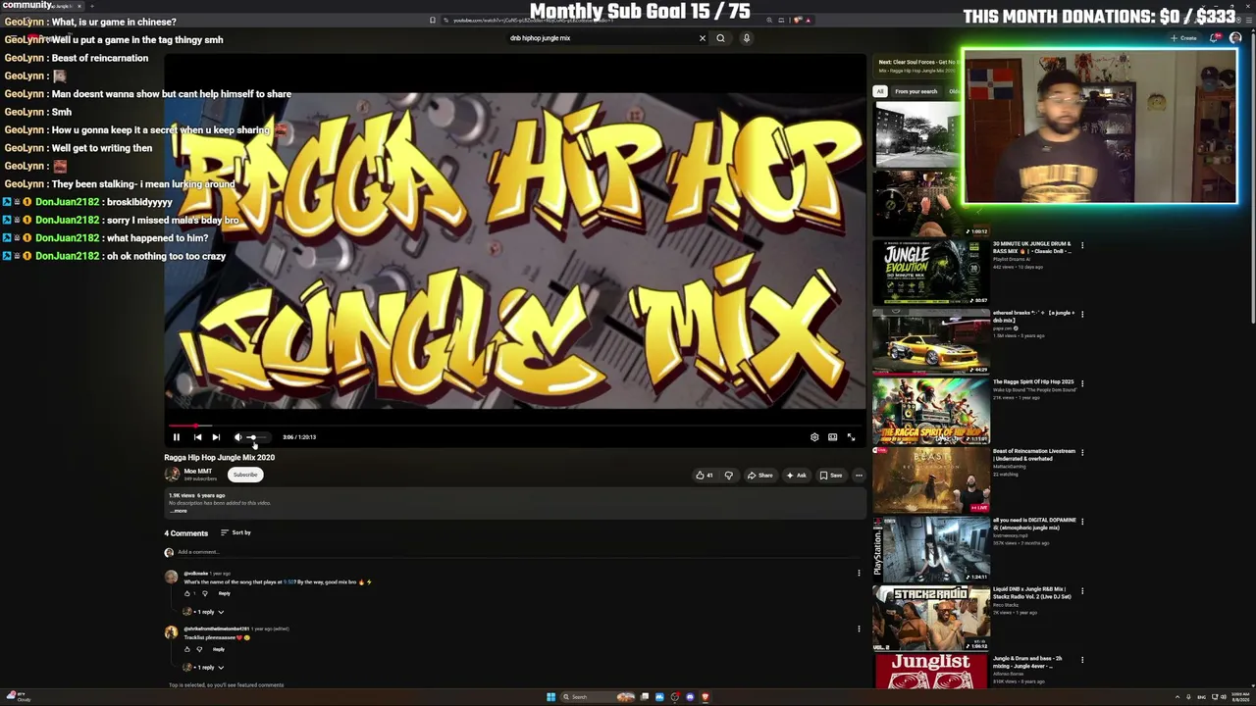
Task: Open options for 30 Minute UK Jungle video
Action: pos(1082,245)
